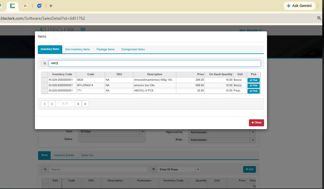Click the sales items Search field
The height and width of the screenshot is (189, 324).
(x=98, y=169)
